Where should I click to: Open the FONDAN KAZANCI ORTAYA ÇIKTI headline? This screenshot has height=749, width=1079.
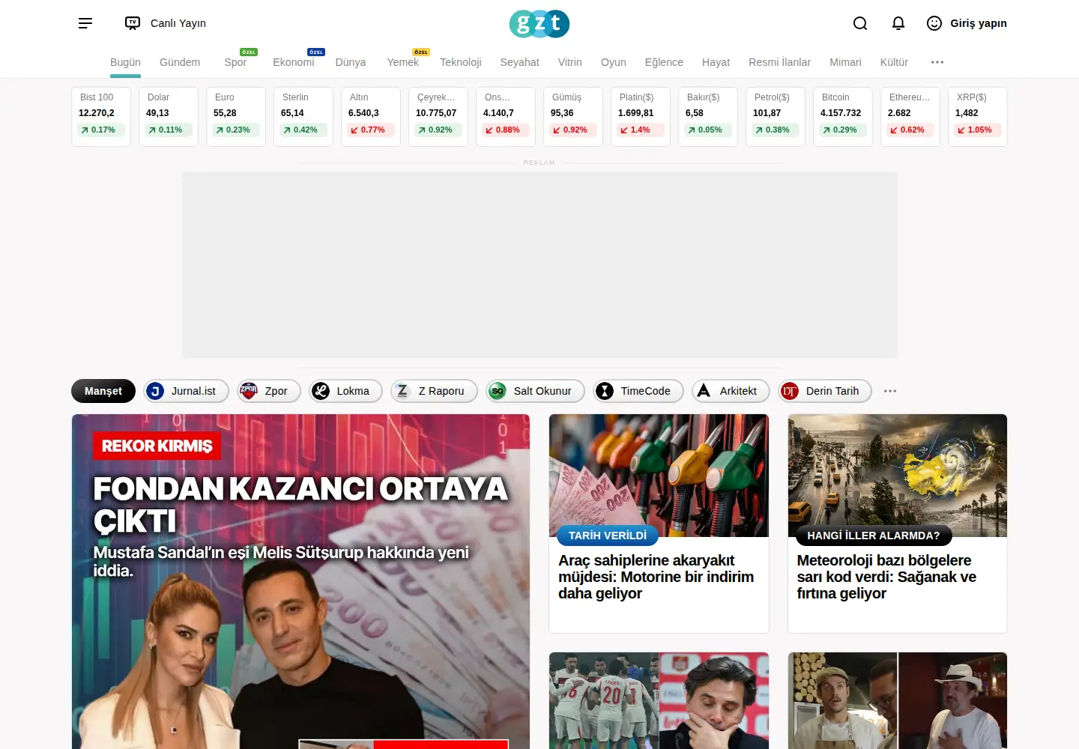point(300,505)
